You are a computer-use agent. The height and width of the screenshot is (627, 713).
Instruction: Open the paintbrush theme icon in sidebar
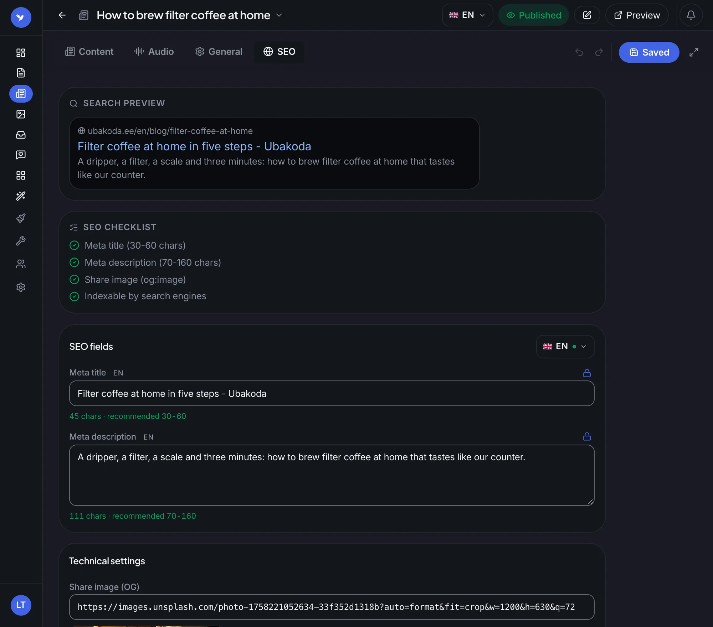coord(21,218)
